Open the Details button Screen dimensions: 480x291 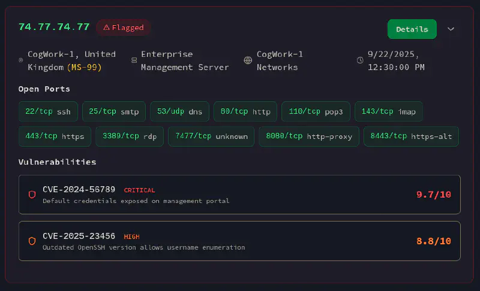point(412,29)
